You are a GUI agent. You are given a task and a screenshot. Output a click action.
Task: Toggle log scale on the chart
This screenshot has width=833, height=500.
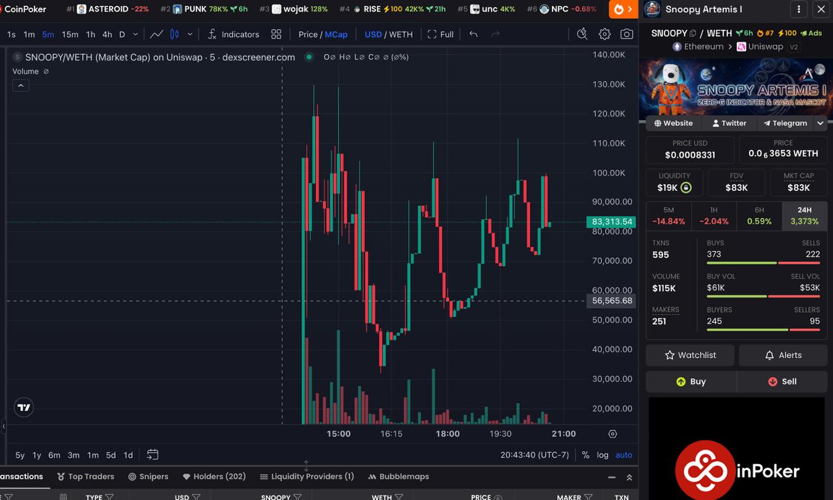[x=603, y=455]
